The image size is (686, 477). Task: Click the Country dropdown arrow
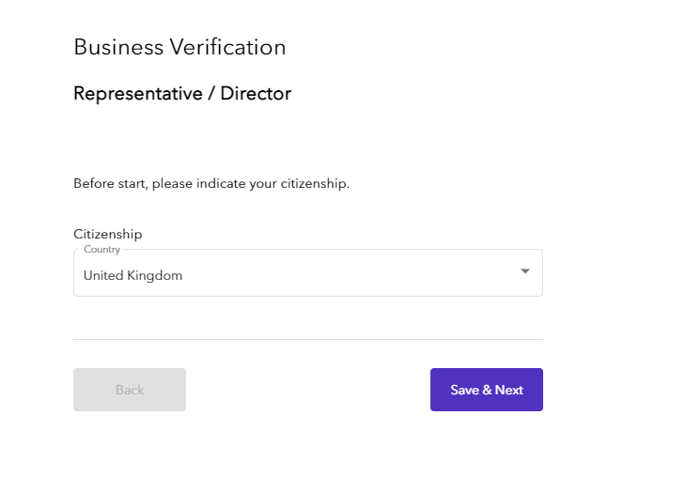(x=524, y=271)
